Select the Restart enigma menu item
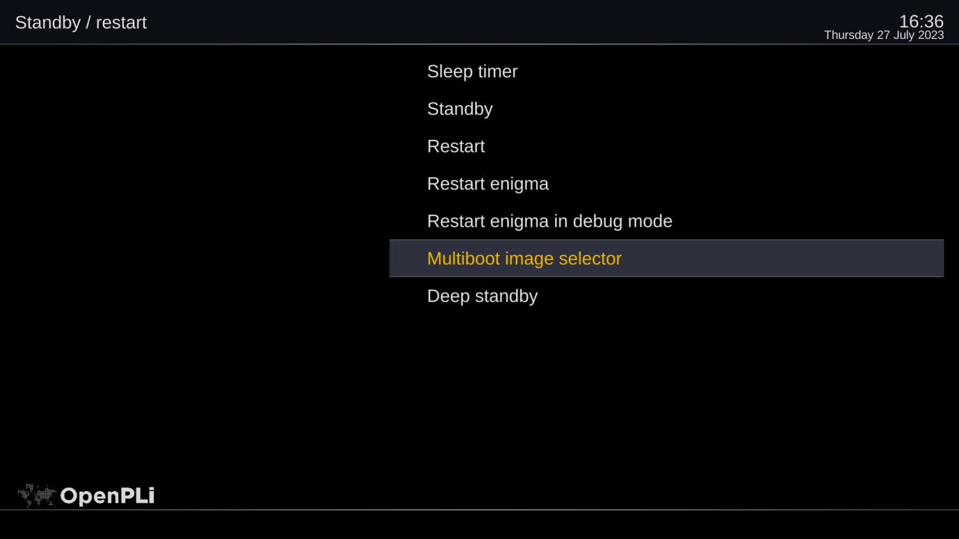The height and width of the screenshot is (539, 959). tap(488, 184)
